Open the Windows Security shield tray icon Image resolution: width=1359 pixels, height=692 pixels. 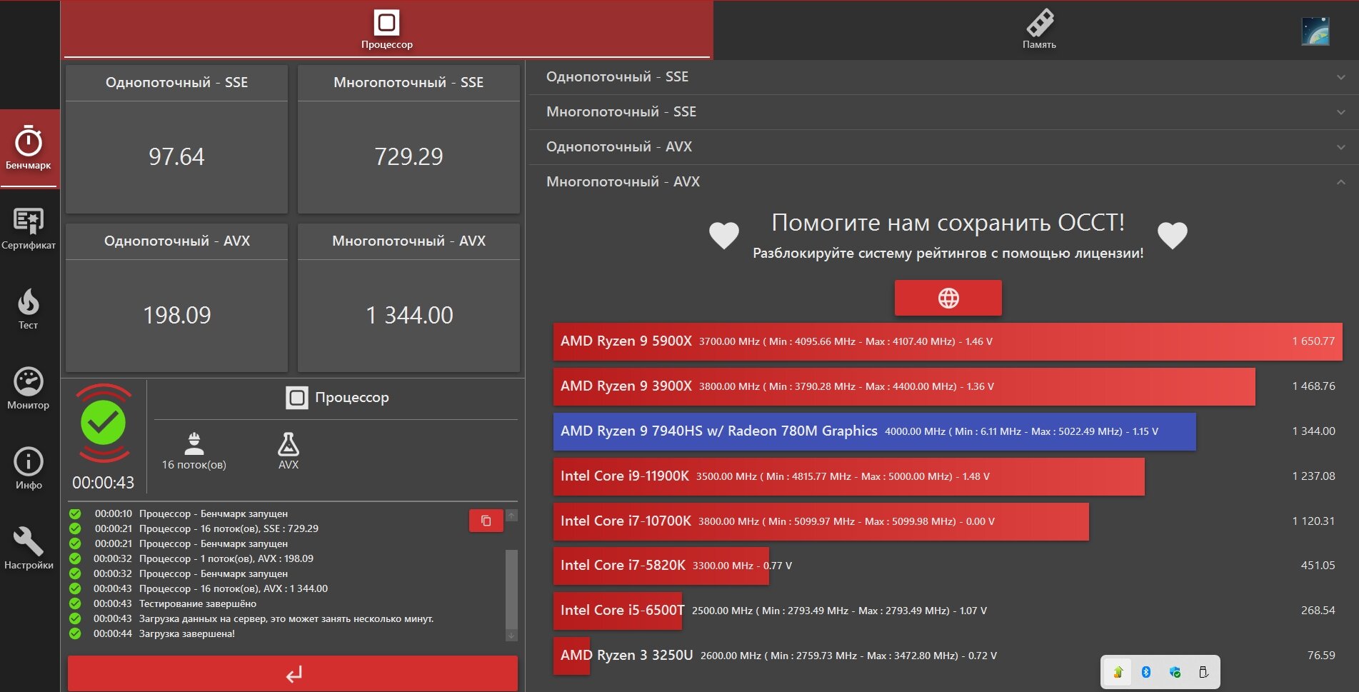pos(1175,672)
